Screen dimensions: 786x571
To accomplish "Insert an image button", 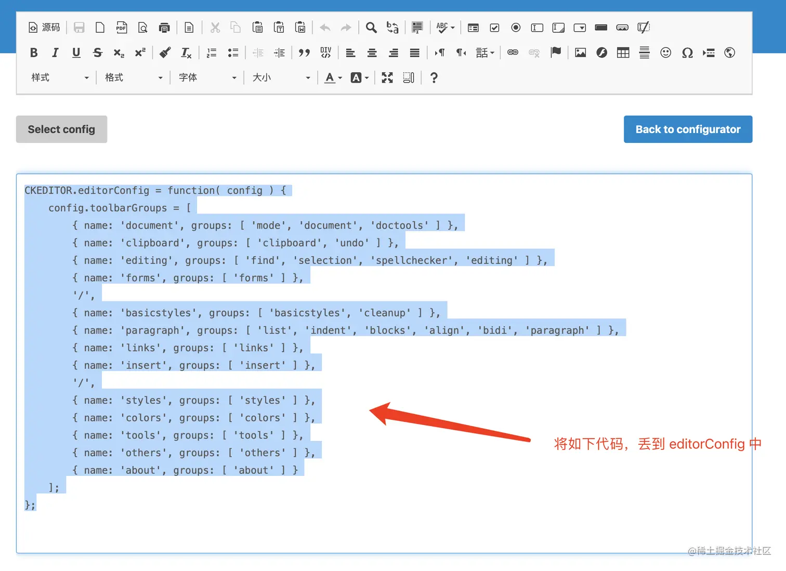I will [x=622, y=28].
